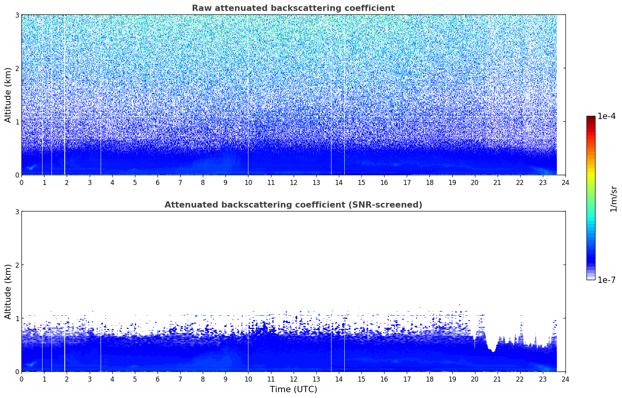The height and width of the screenshot is (398, 622).
Task: Click time tick "20" under the SNR-screened plot
Action: tap(475, 379)
